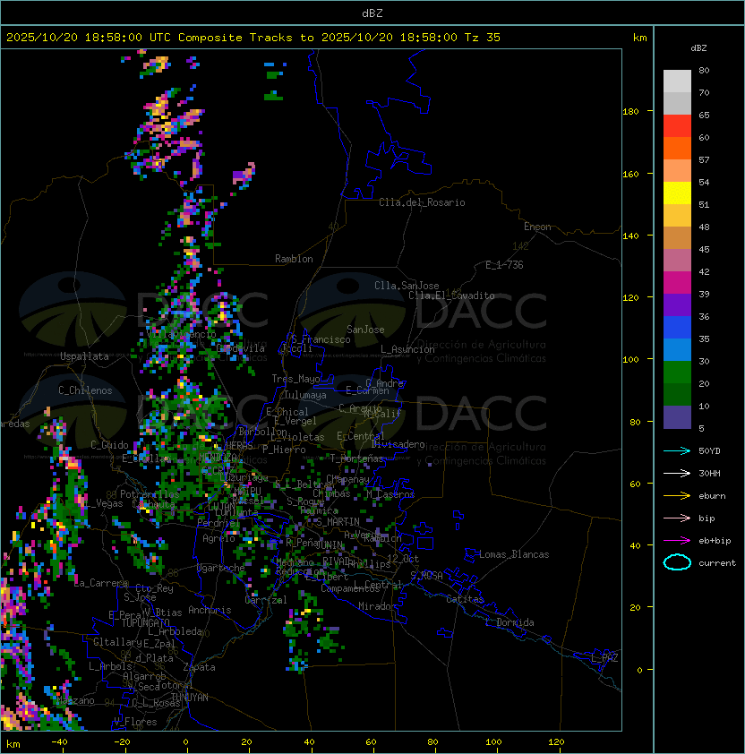Screen dimensions: 745x754
Task: Click the S_MARTIN map label
Action: pos(338,522)
